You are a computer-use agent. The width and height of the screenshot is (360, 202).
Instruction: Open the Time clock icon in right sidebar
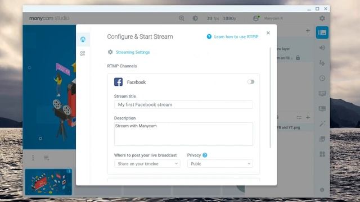click(x=322, y=78)
